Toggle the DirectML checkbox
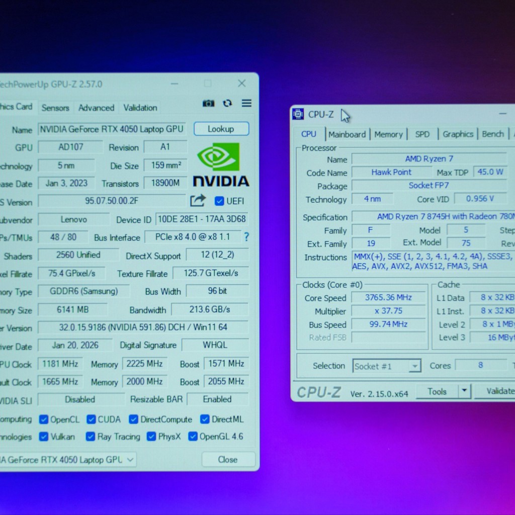The height and width of the screenshot is (515, 515). [x=205, y=419]
